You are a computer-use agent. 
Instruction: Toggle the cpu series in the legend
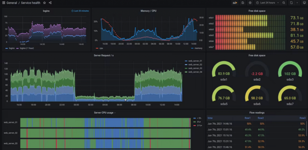(99, 48)
